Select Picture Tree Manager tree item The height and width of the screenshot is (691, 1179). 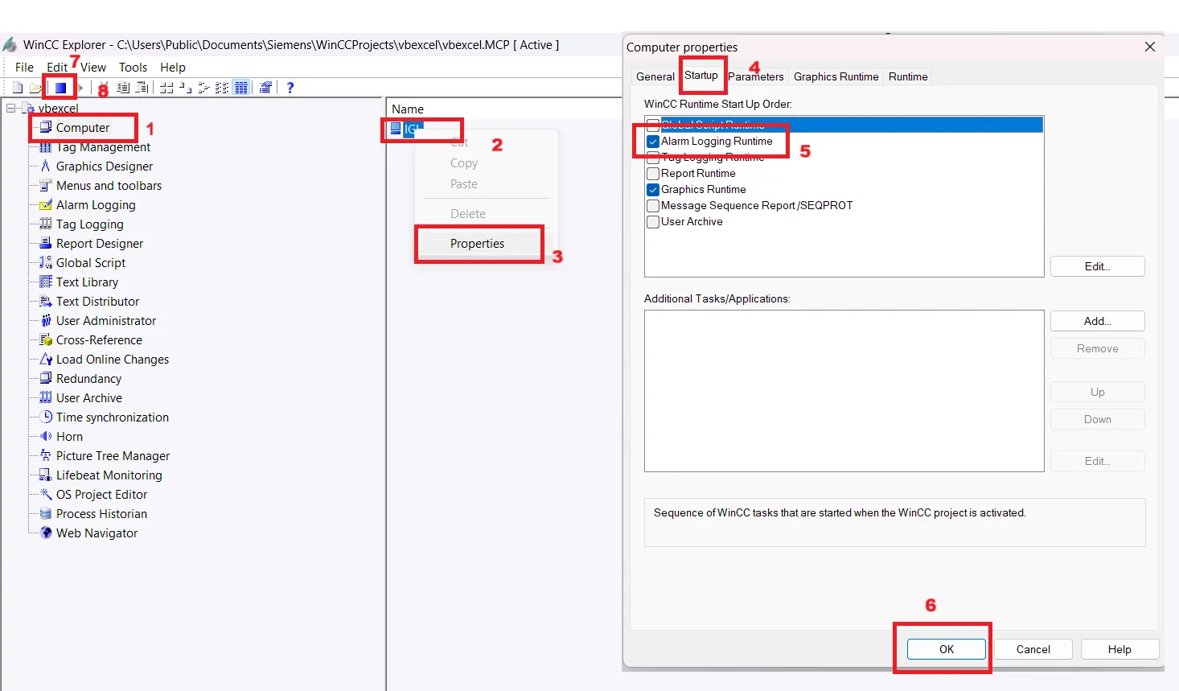pos(113,455)
